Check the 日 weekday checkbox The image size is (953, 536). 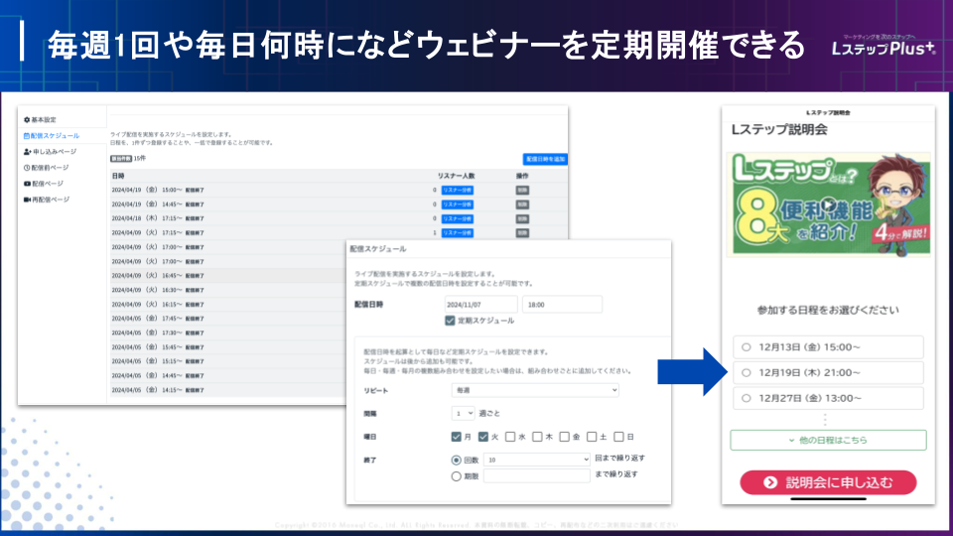click(618, 437)
